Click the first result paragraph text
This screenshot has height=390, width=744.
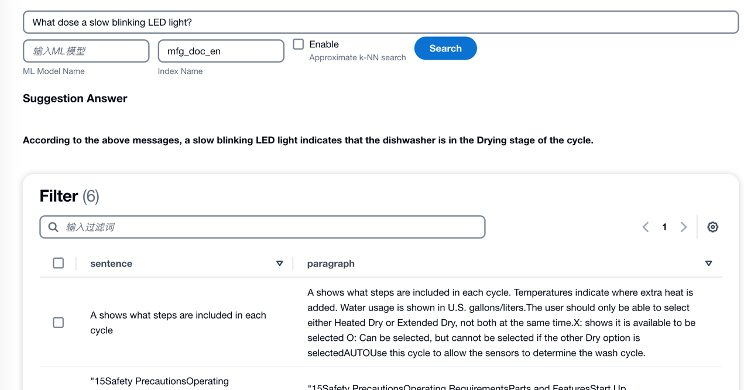[x=501, y=322]
